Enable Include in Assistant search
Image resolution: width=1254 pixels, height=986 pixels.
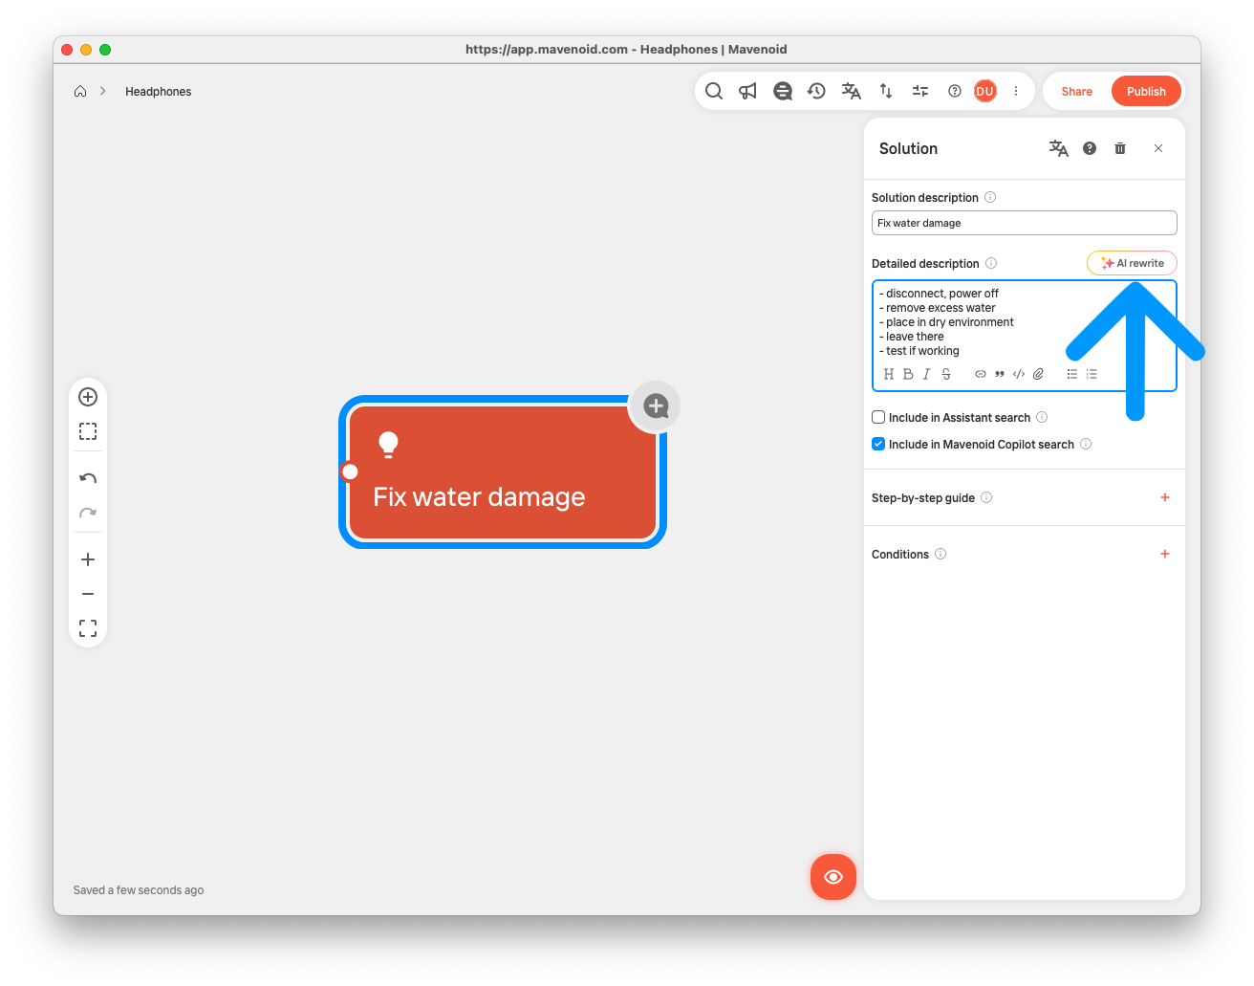[x=878, y=417]
